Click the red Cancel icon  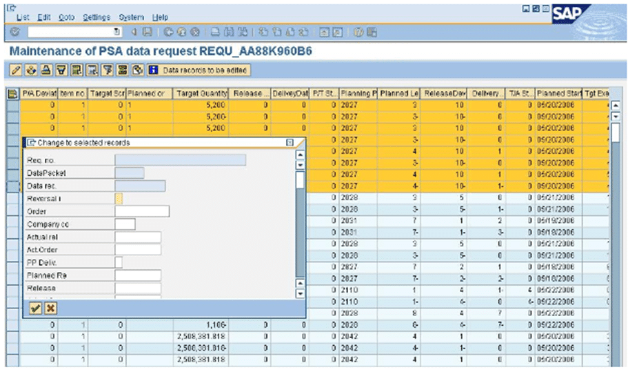point(195,32)
